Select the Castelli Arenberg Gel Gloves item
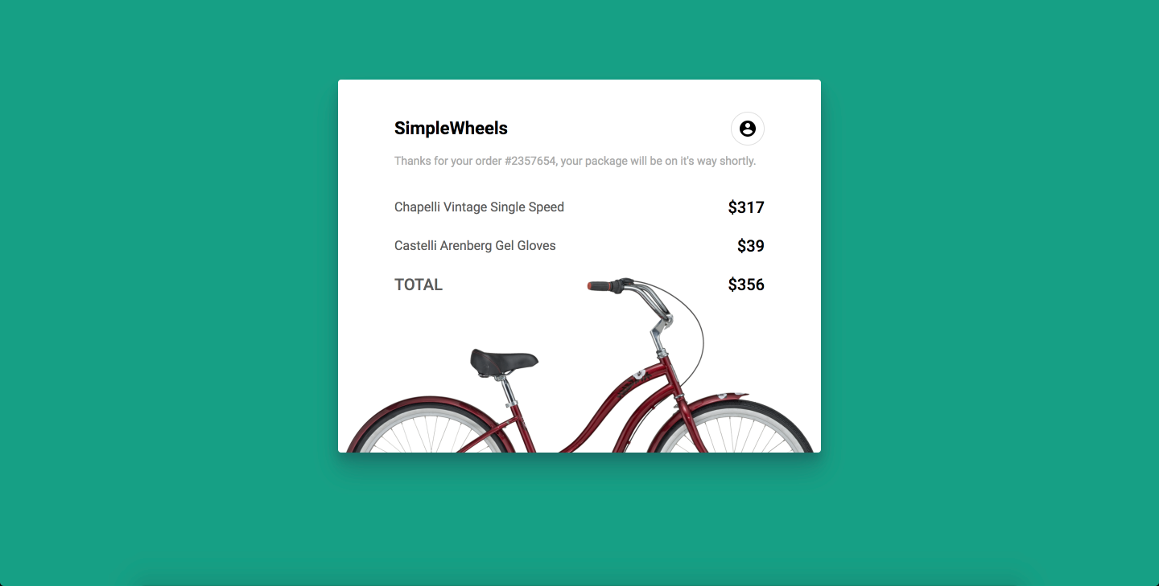 pyautogui.click(x=475, y=246)
